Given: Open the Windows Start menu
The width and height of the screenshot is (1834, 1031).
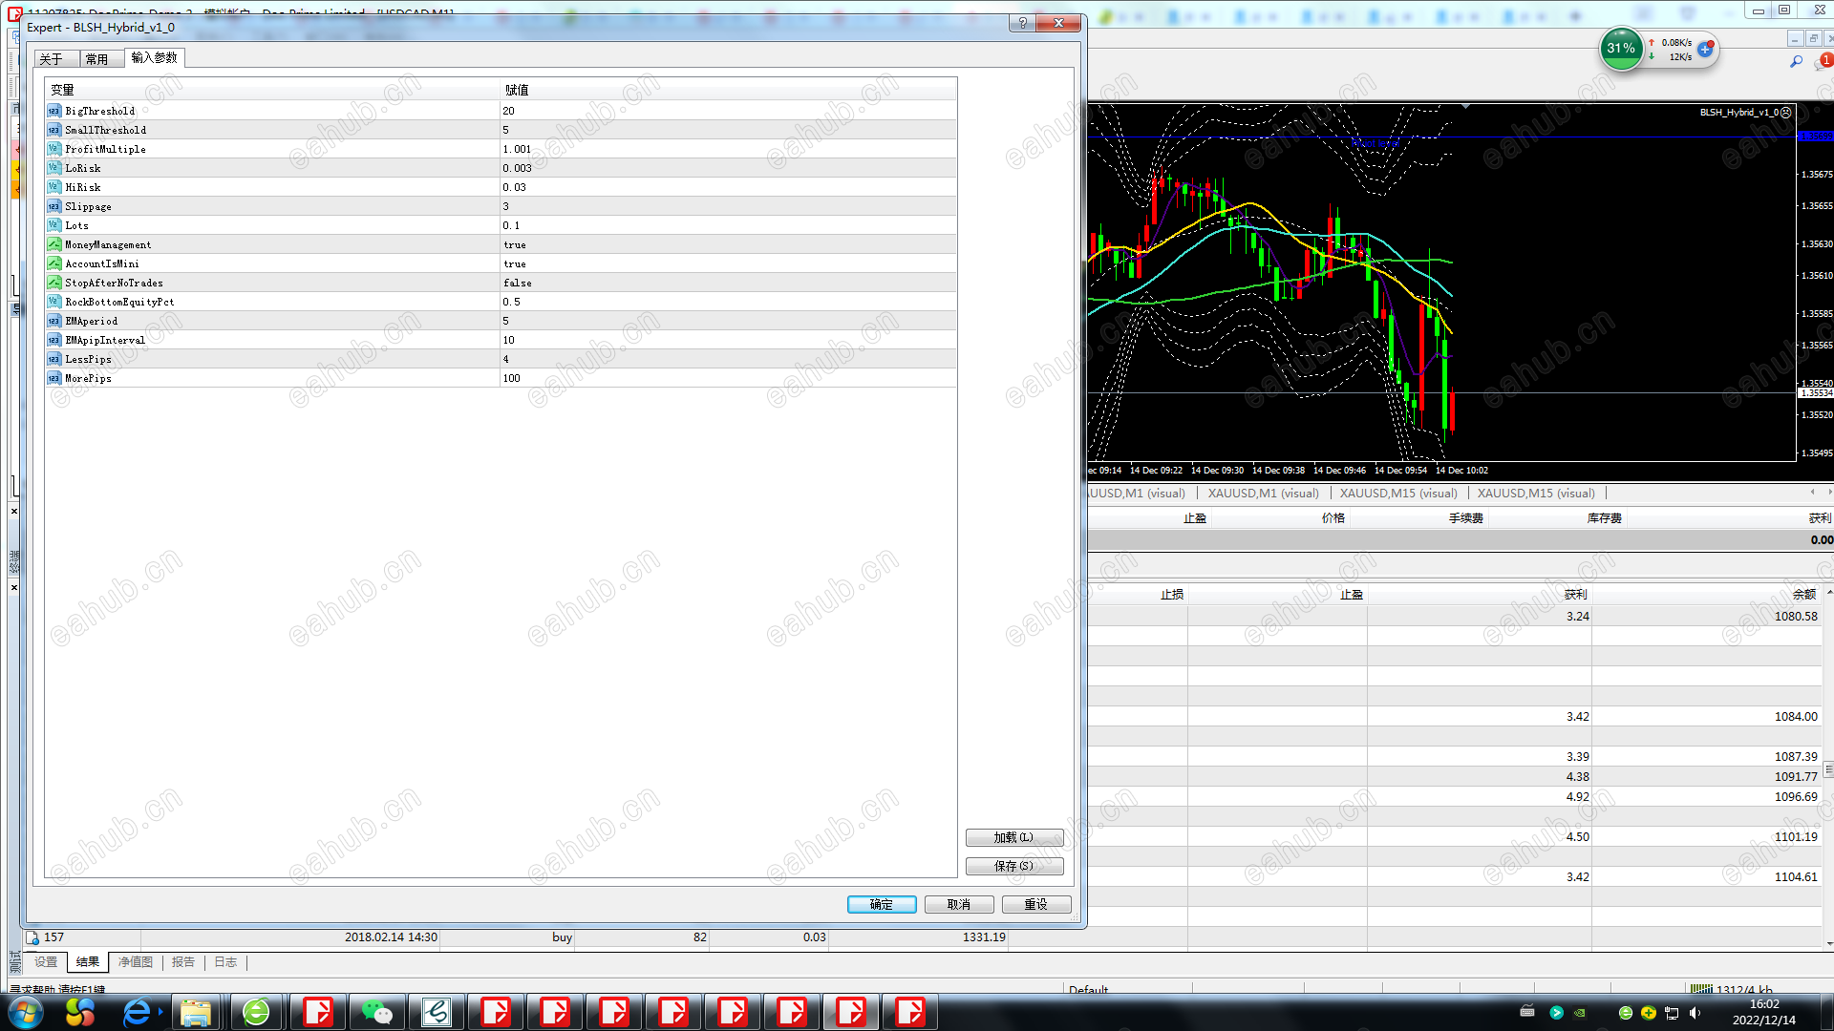Looking at the screenshot, I should (x=26, y=1012).
